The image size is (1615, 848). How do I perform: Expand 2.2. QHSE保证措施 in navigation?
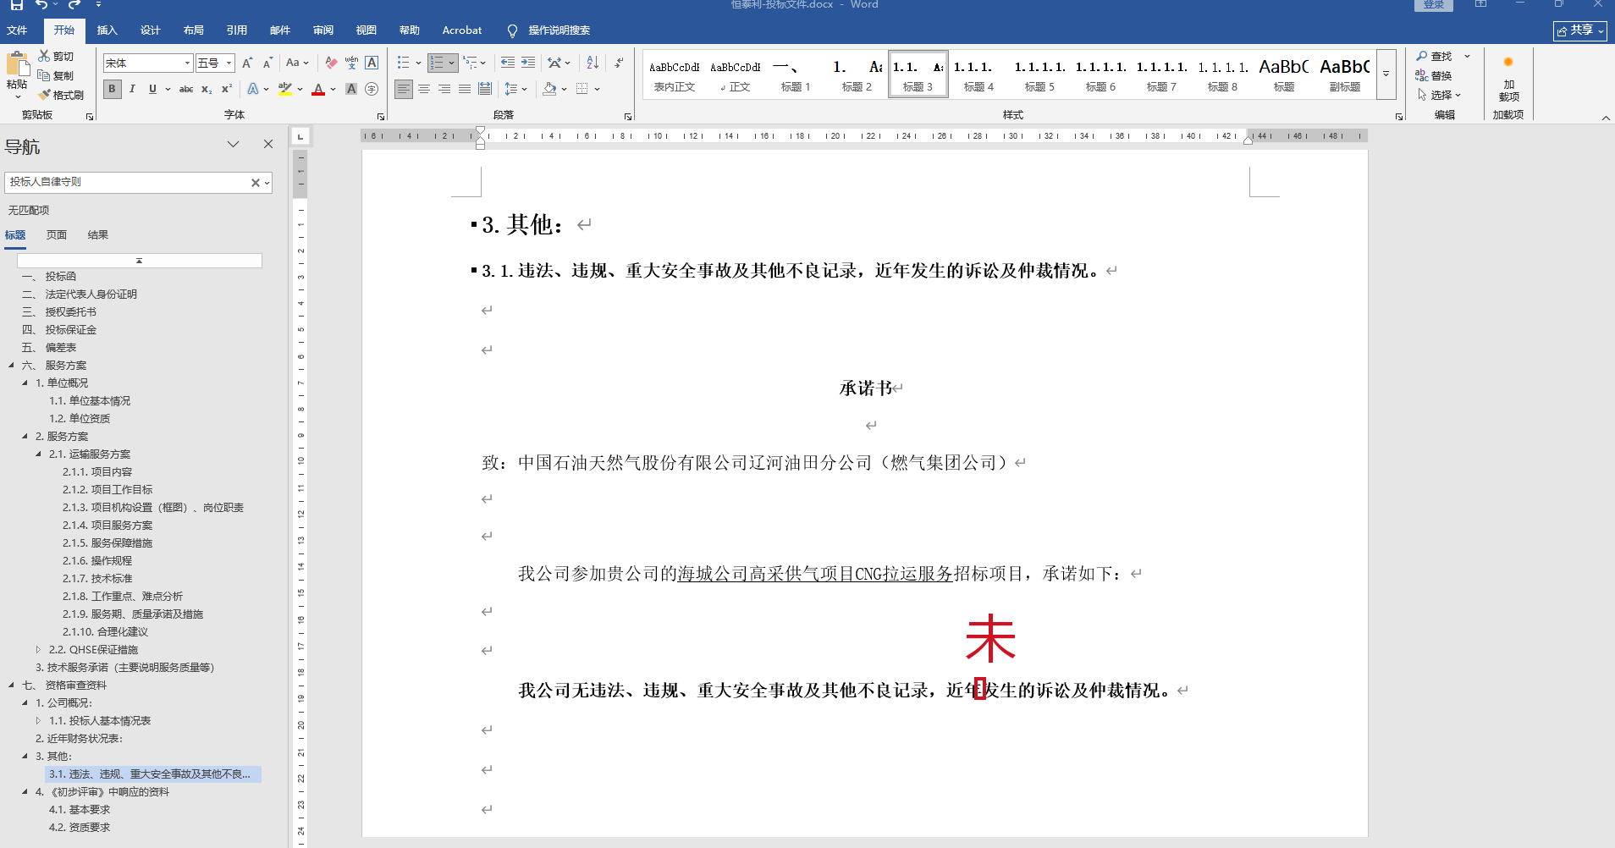(38, 650)
